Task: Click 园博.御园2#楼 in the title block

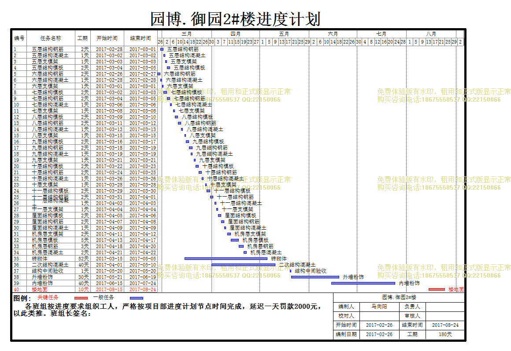Action: tap(399, 297)
